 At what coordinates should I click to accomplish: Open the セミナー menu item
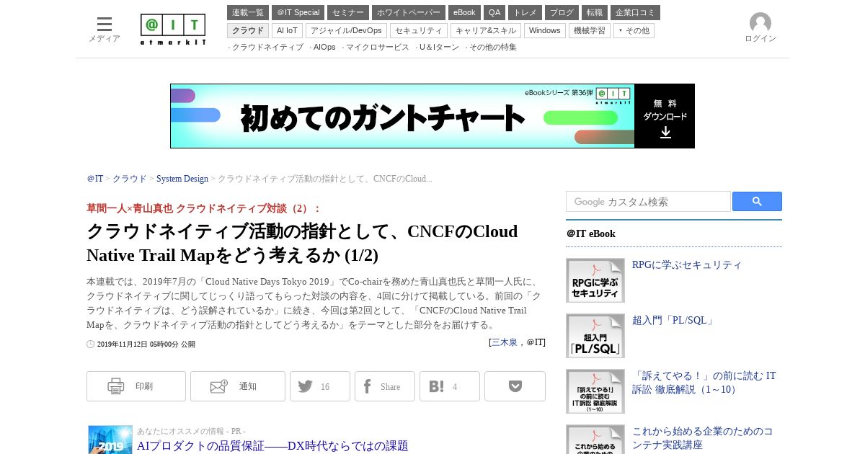[348, 13]
